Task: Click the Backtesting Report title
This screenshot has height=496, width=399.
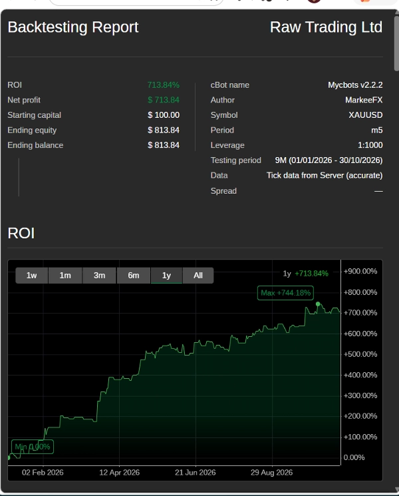Action: [x=73, y=27]
